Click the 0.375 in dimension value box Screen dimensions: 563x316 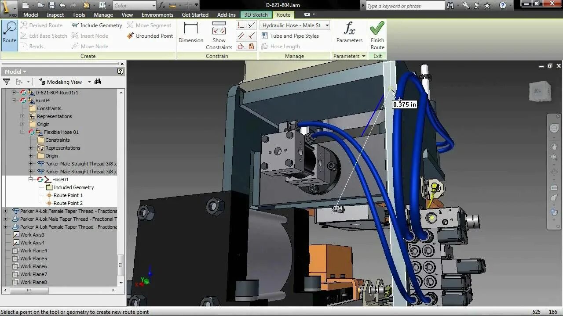click(404, 104)
